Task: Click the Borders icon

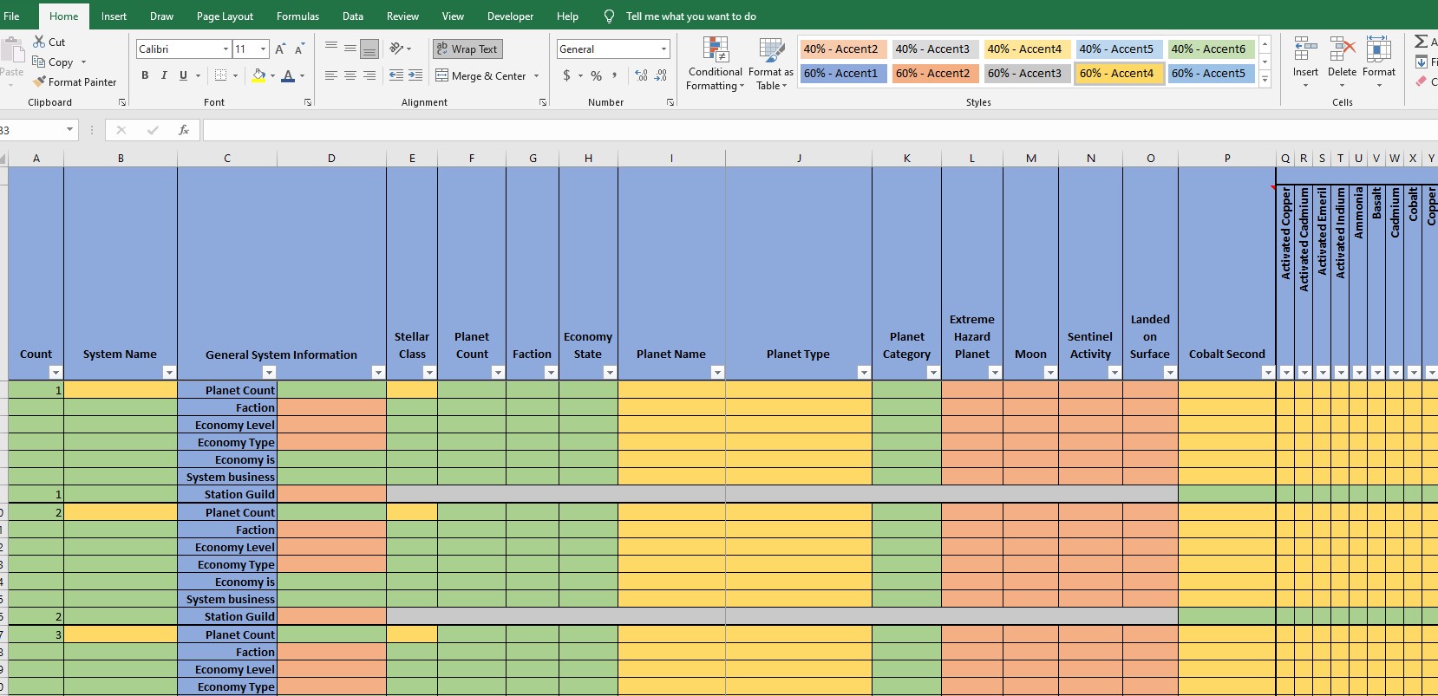Action: point(221,75)
